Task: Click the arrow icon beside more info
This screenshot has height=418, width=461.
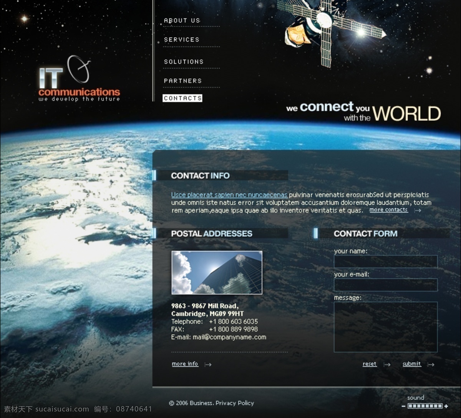Action: [x=208, y=364]
